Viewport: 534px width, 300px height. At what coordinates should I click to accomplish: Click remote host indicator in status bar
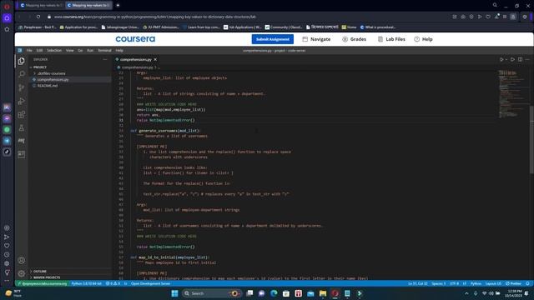(43, 283)
